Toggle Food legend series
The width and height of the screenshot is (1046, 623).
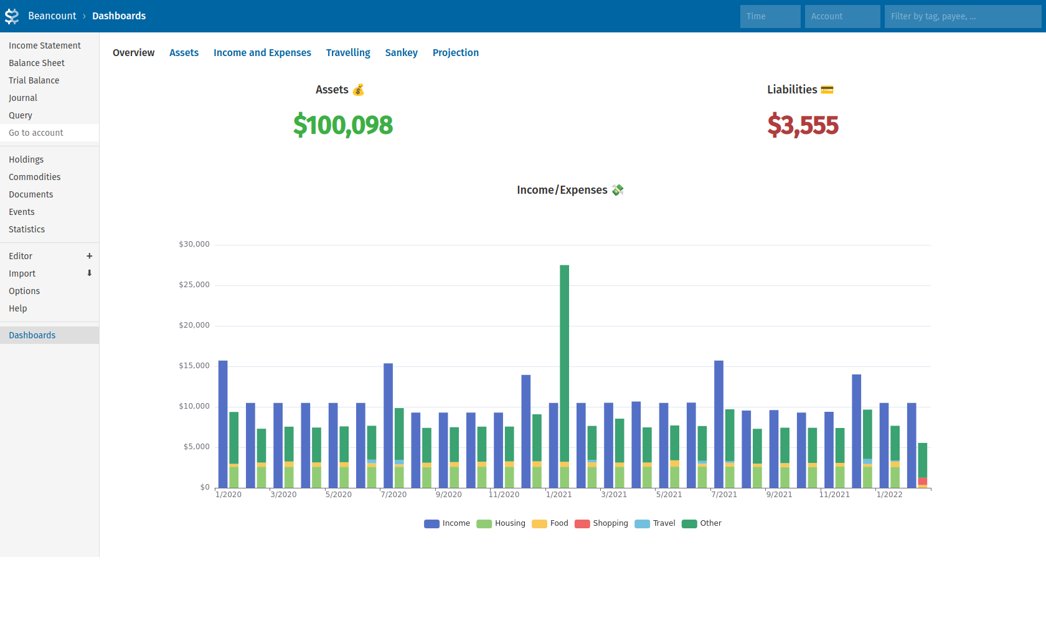(x=550, y=523)
